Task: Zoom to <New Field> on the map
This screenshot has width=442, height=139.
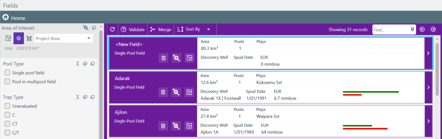Action: point(177,58)
